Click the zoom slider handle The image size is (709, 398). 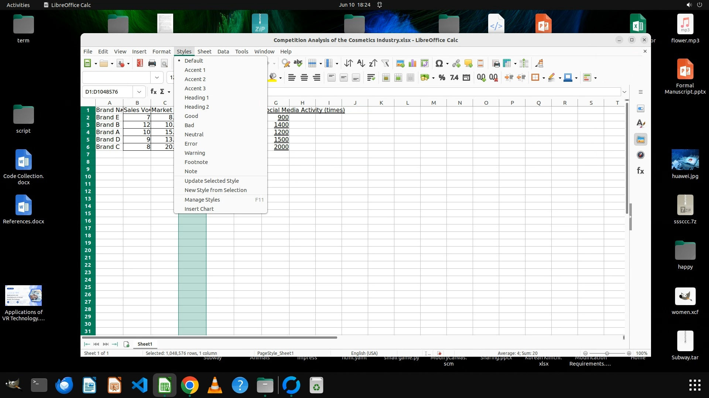coord(607,353)
